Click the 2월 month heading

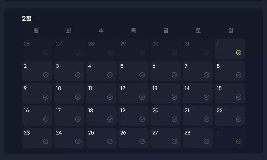point(27,18)
